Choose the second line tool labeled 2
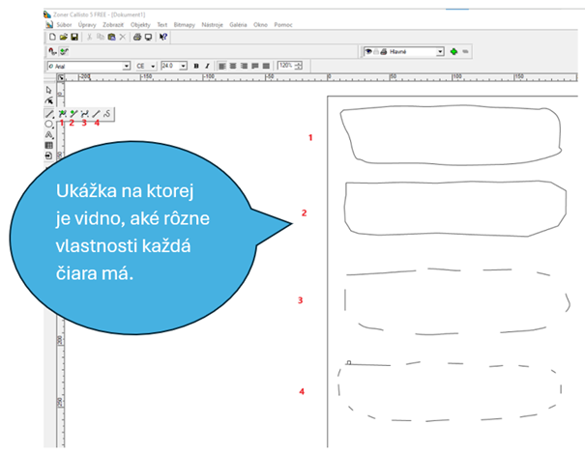This screenshot has height=453, width=585. click(x=73, y=113)
